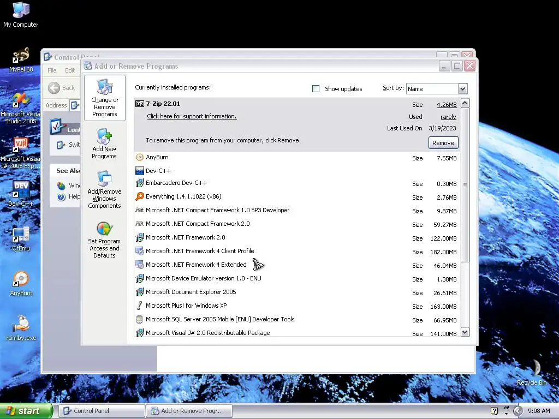Image resolution: width=559 pixels, height=419 pixels.
Task: Open the Sort by dropdown
Action: 462,89
